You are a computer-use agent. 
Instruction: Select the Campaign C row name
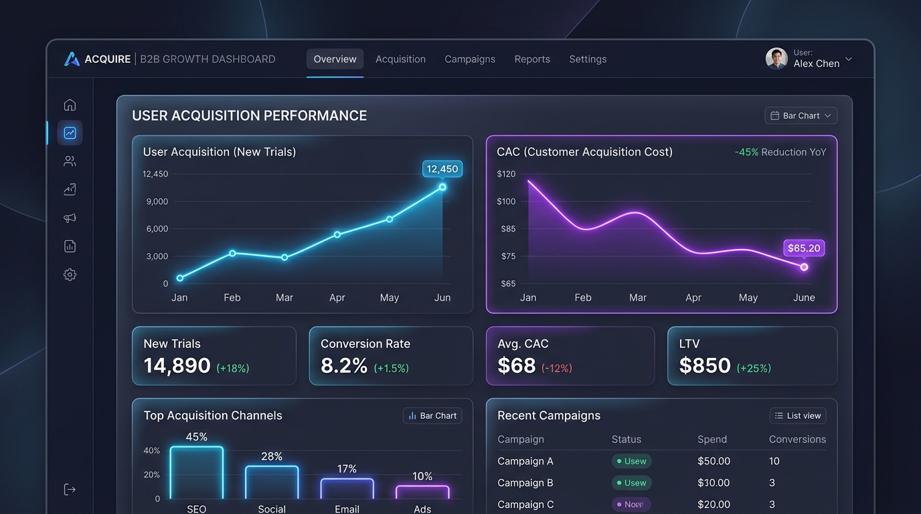click(525, 505)
